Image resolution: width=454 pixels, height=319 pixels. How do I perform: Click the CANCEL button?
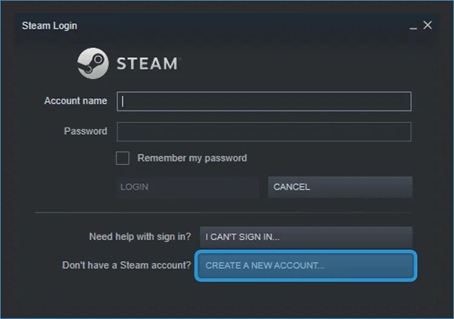pos(340,187)
